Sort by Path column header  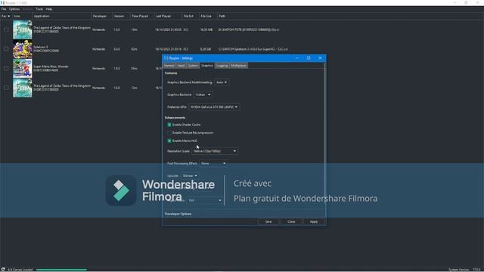[222, 16]
